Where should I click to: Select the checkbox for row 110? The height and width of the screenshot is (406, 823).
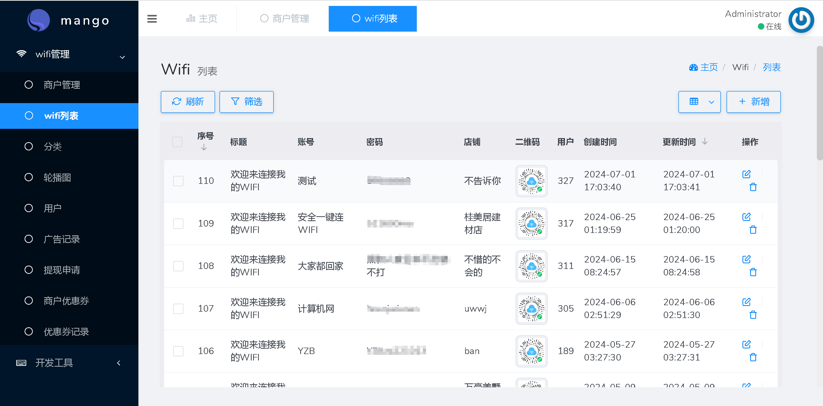[x=178, y=181]
